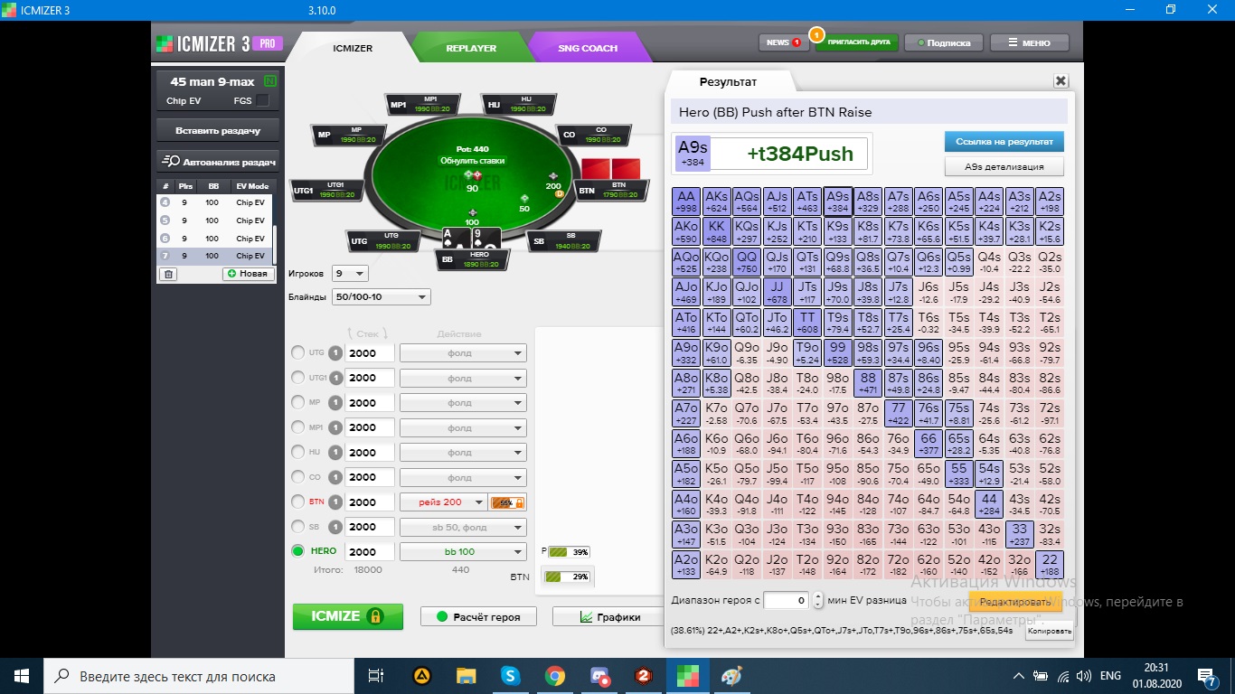
Task: Switch to the ICMIZER tab
Action: (x=353, y=48)
